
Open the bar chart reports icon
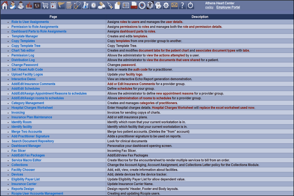[x=29, y=5]
